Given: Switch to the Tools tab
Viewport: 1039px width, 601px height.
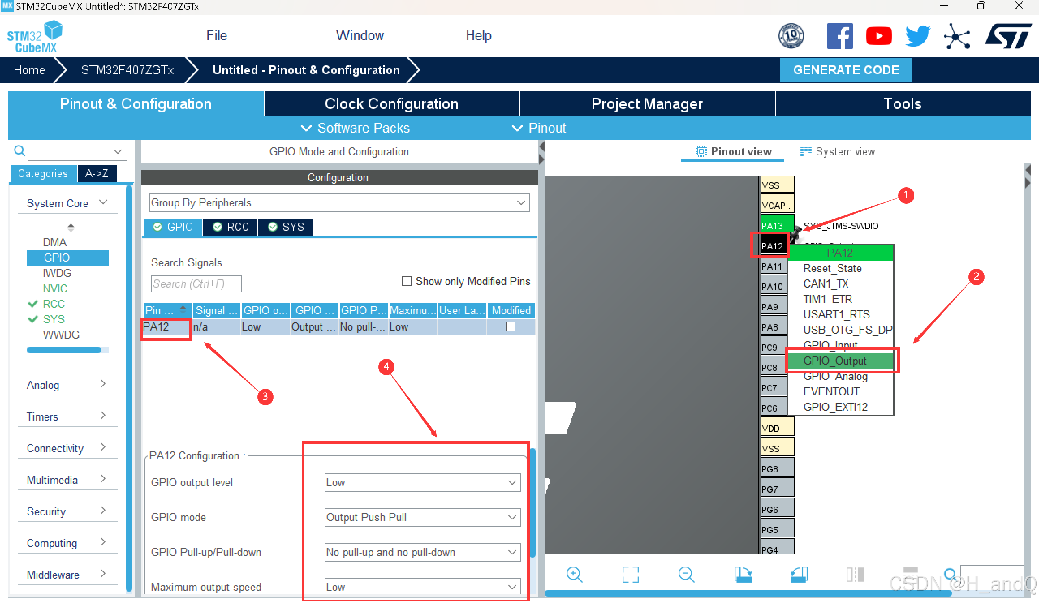Looking at the screenshot, I should (x=903, y=103).
